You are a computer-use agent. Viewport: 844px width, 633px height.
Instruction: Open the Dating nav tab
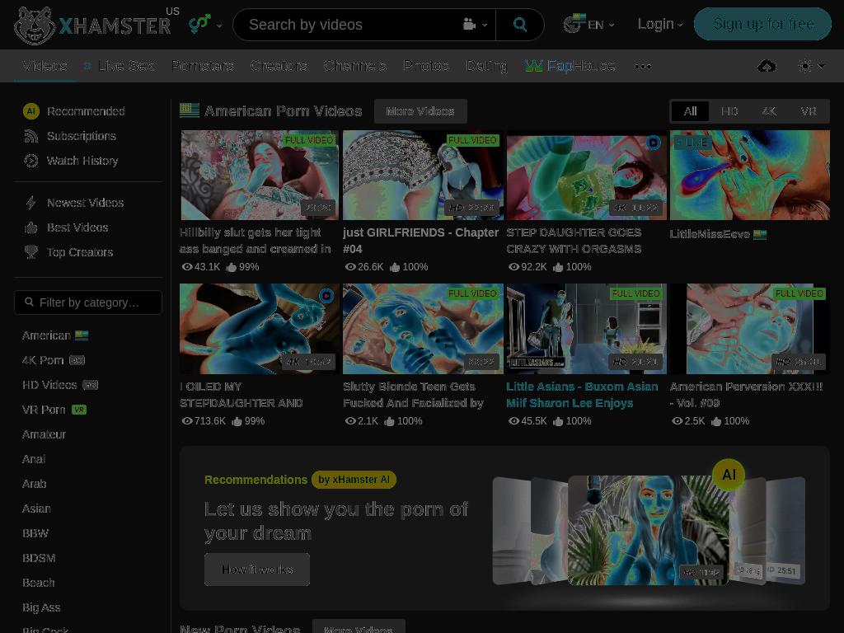coord(486,66)
